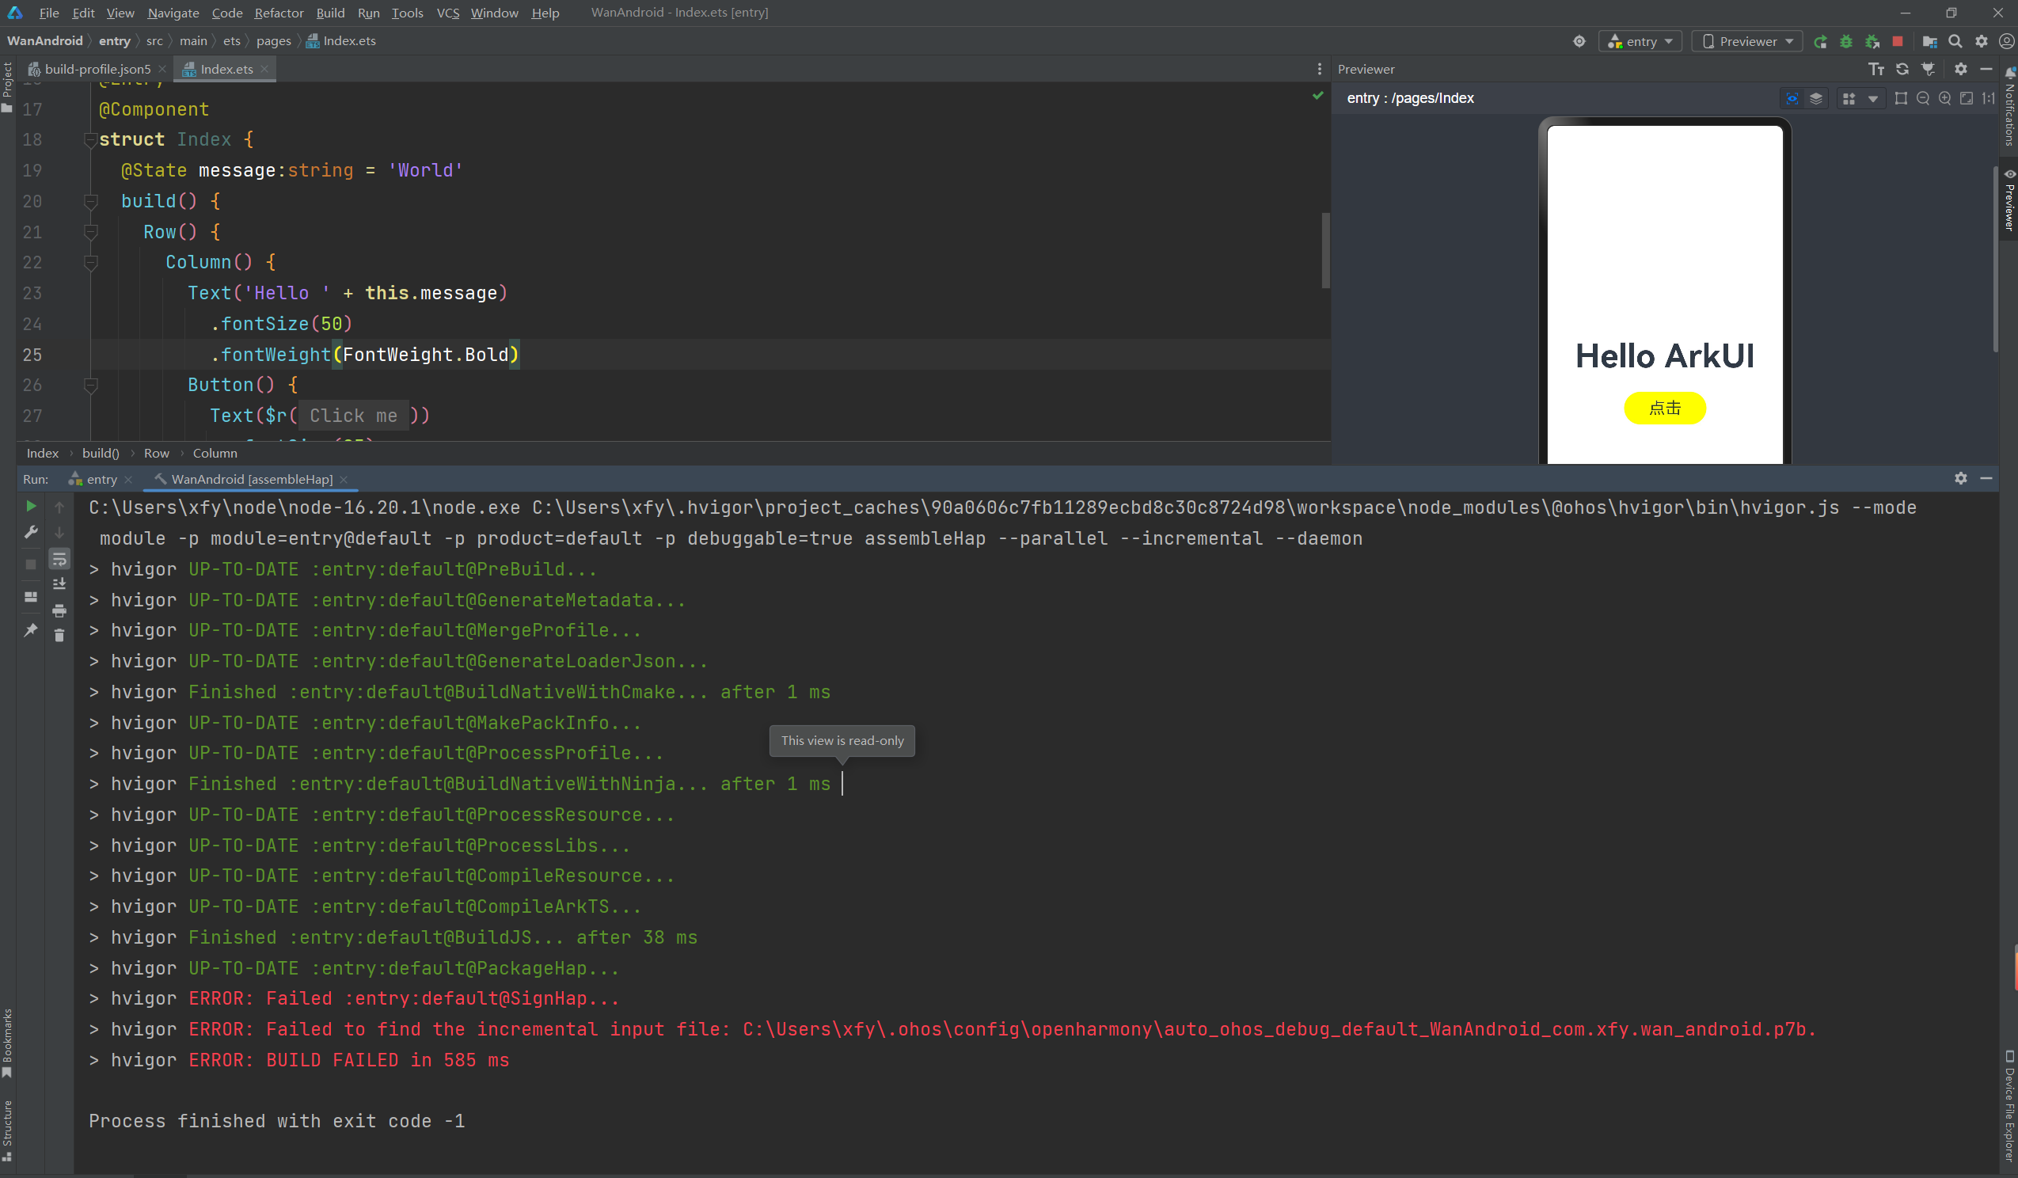The width and height of the screenshot is (2018, 1178).
Task: Click the green inspection checkmark in editor
Action: [x=1317, y=96]
